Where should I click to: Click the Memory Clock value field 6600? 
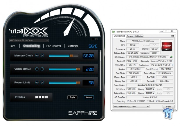click(88, 56)
